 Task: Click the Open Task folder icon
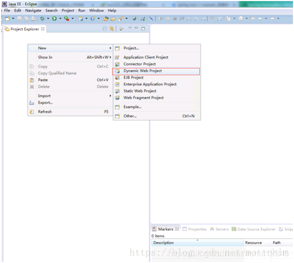tap(113, 18)
